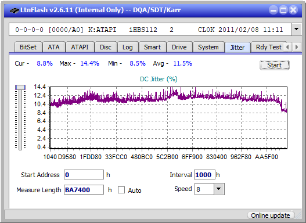Expand the drive selection dropdown
The width and height of the screenshot is (306, 223).
pyautogui.click(x=297, y=29)
